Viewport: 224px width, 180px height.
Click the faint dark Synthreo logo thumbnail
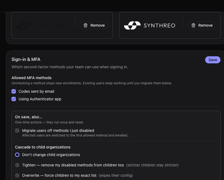click(42, 26)
